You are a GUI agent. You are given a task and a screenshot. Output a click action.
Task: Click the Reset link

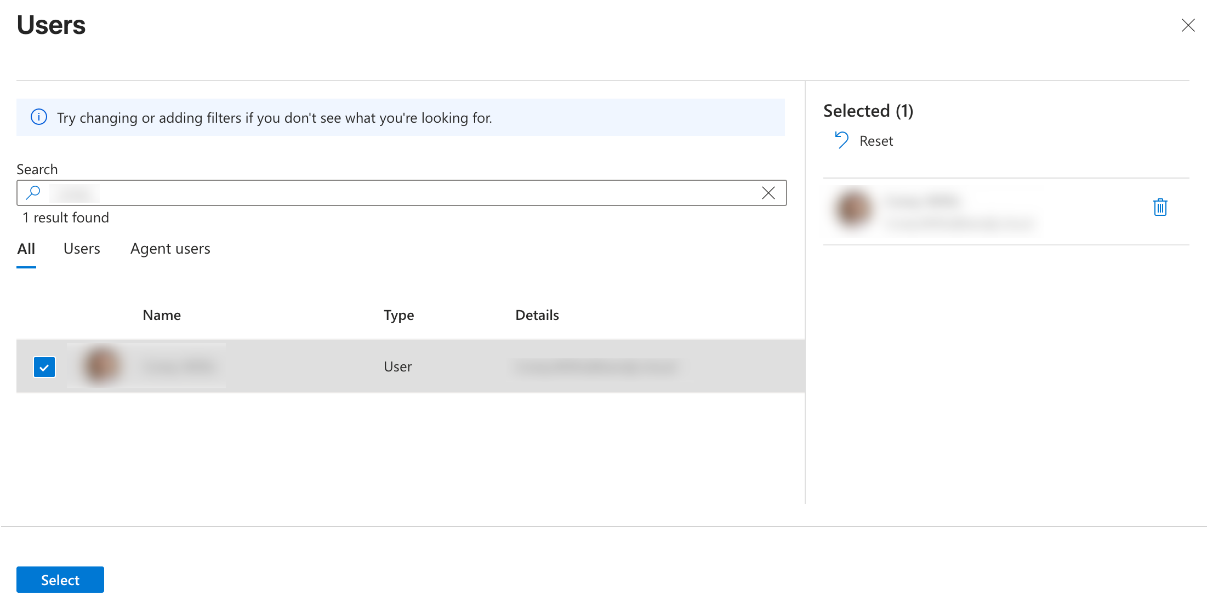click(x=876, y=141)
